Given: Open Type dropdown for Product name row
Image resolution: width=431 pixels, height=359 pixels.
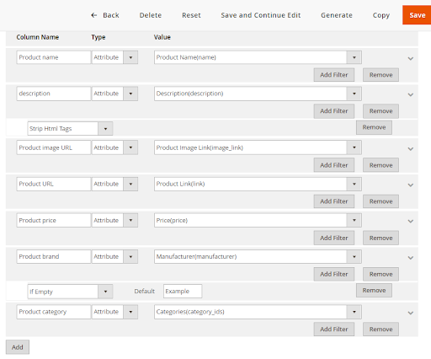Looking at the screenshot, I should 114,57.
